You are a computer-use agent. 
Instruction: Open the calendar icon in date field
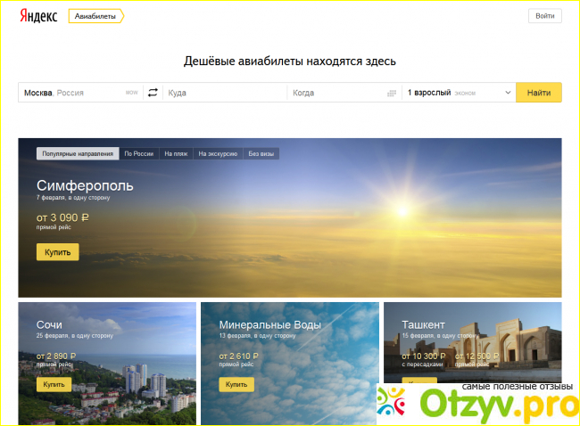tap(391, 93)
